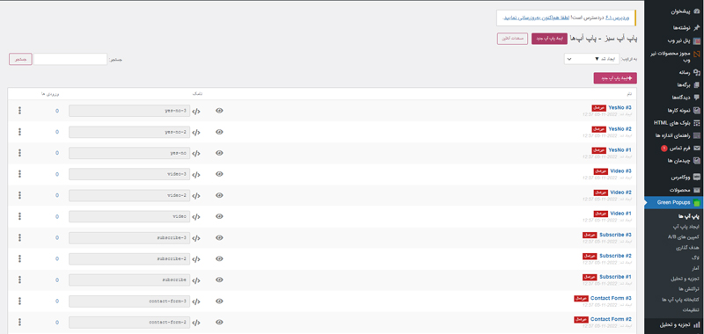Click the code icon beside video-2 shortcode
Screen dimensions: 704x334
click(196, 196)
